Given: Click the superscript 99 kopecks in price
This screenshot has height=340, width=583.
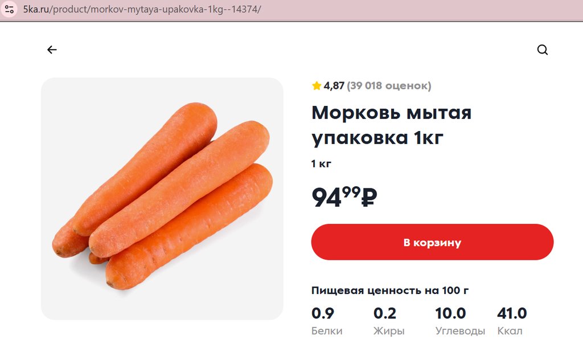Looking at the screenshot, I should point(351,192).
